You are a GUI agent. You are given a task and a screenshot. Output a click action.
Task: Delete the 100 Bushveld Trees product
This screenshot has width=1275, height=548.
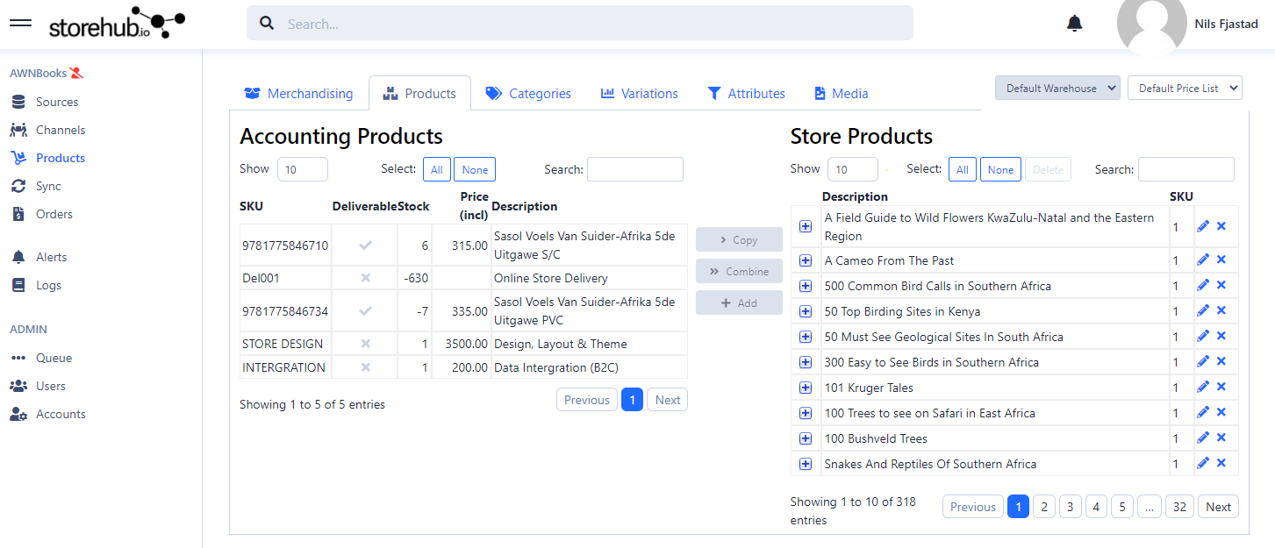pos(1221,438)
